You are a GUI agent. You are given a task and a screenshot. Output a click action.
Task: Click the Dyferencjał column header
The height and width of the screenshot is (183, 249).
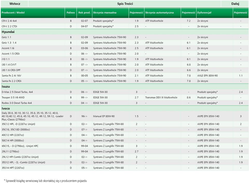pos(215,12)
